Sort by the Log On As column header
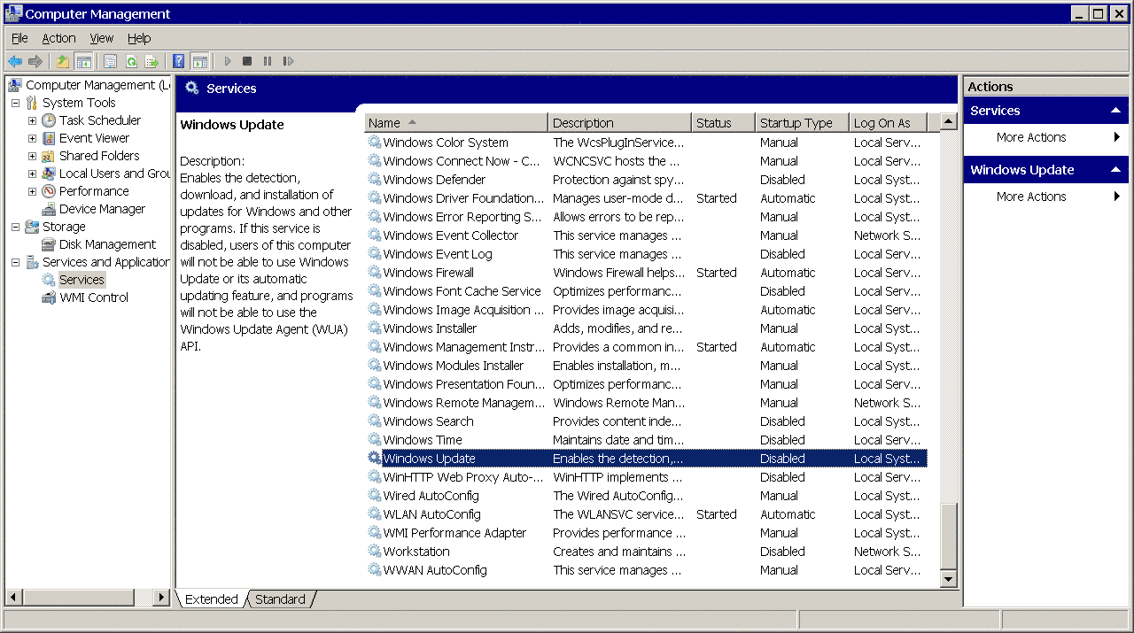Viewport: 1134px width, 633px height. click(888, 123)
